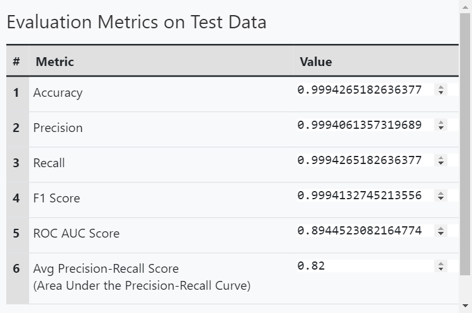Click the ROC AUC Score spinner arrows
This screenshot has width=472, height=313.
[441, 231]
